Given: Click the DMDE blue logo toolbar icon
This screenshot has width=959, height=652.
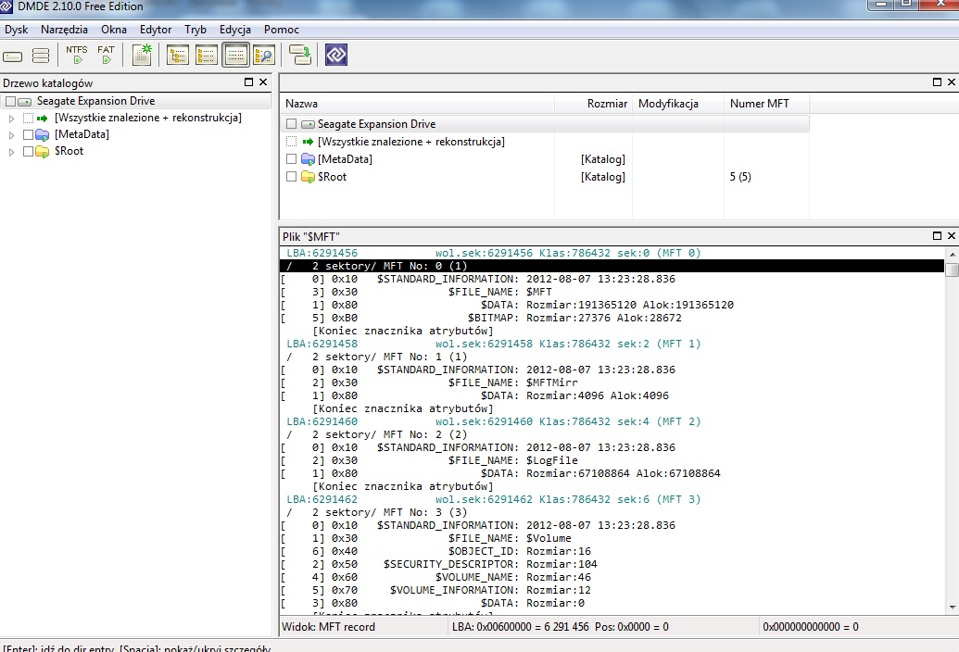Looking at the screenshot, I should tap(336, 55).
